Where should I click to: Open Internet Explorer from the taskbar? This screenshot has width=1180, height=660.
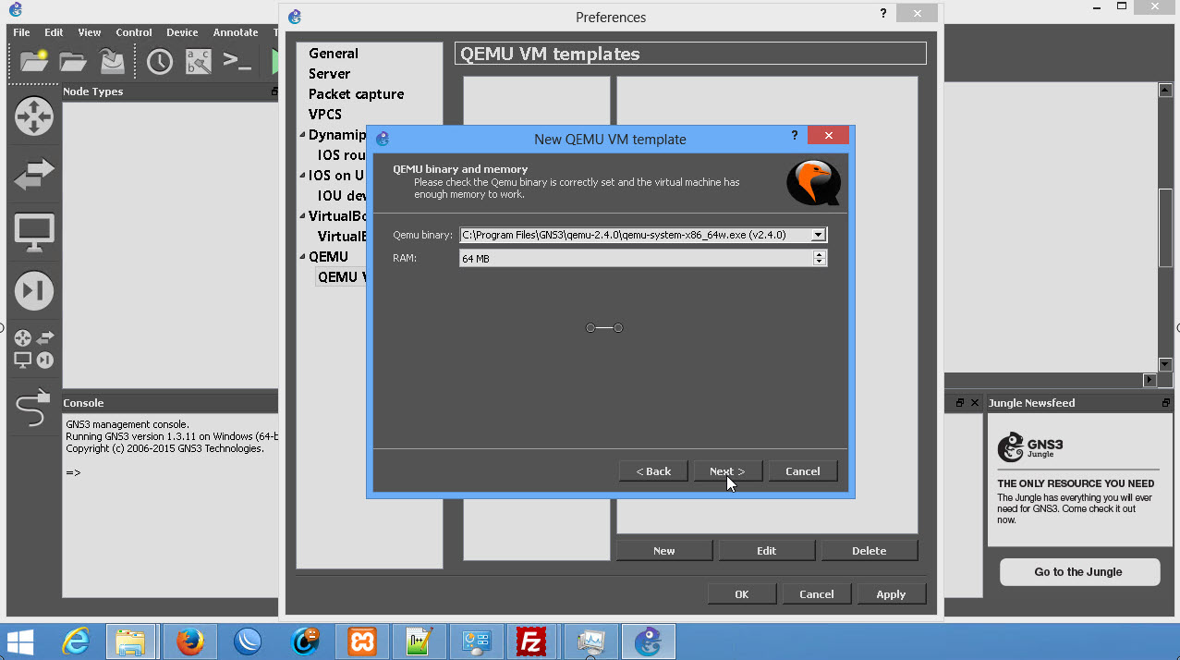(x=77, y=641)
